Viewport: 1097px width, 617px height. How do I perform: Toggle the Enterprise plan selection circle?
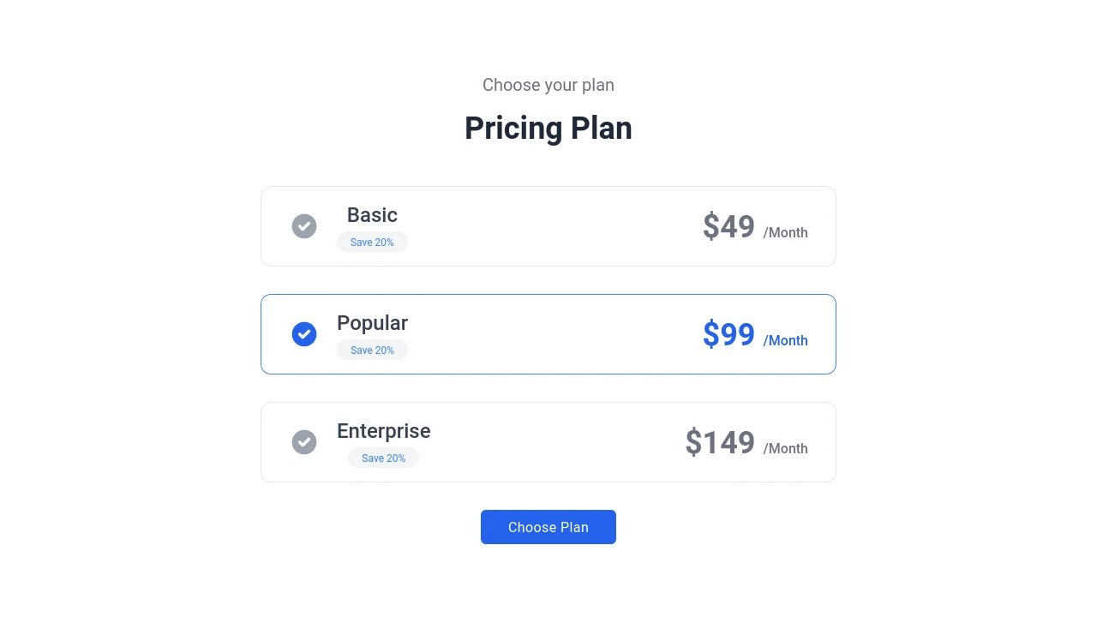[304, 442]
